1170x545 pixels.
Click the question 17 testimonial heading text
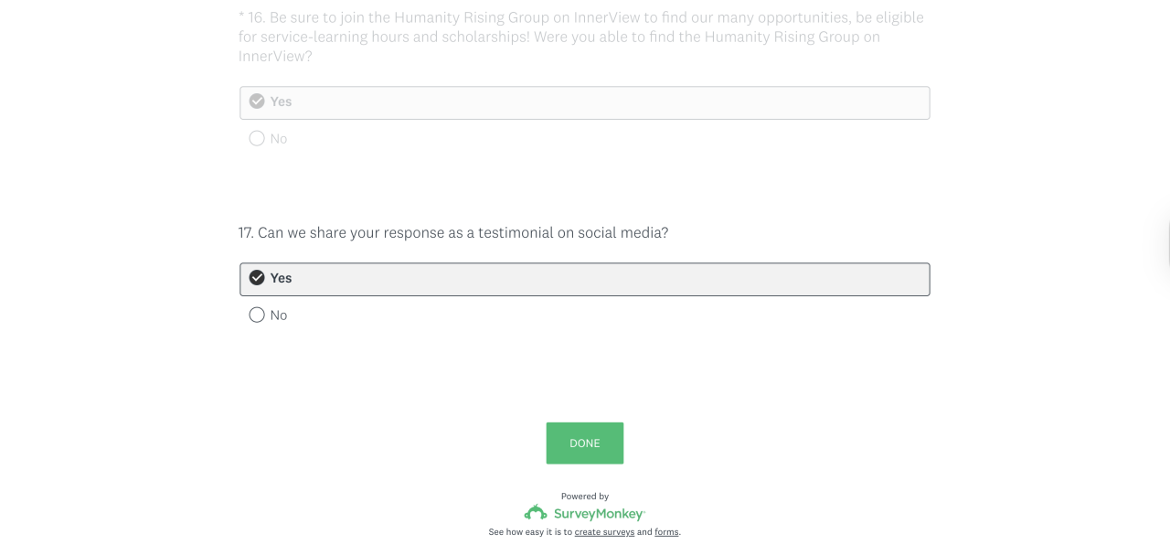[453, 233]
